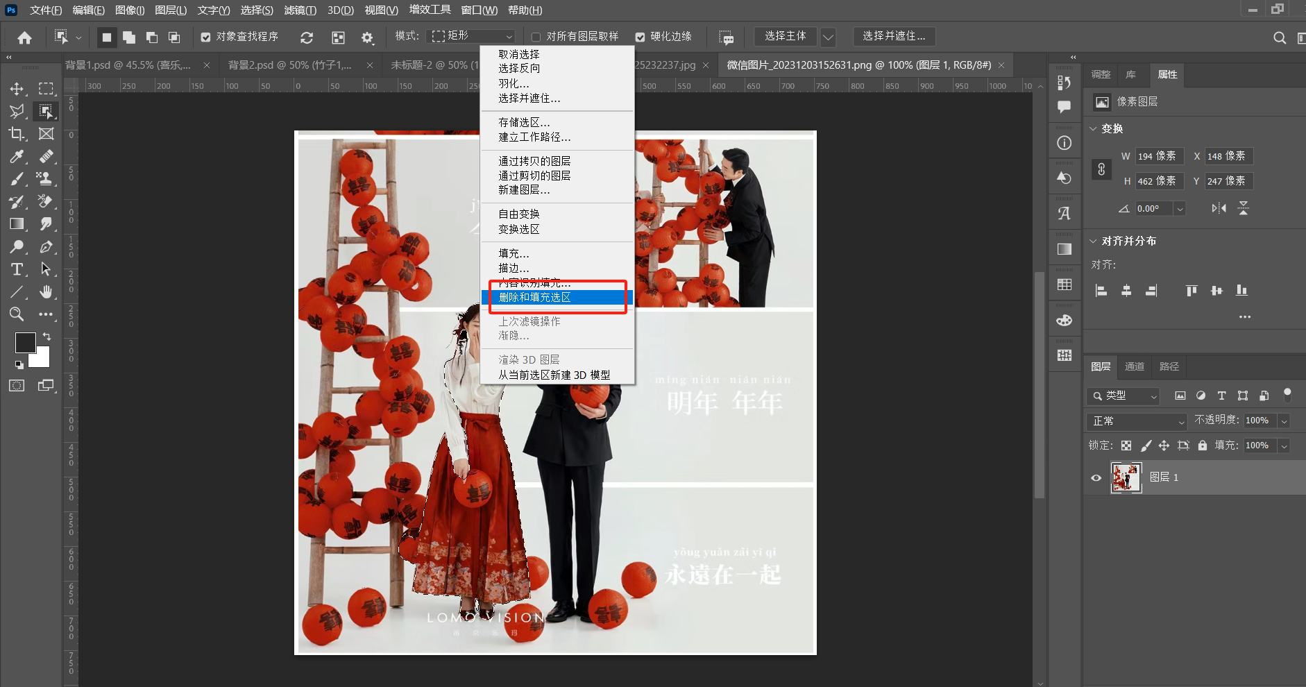The width and height of the screenshot is (1306, 687).
Task: Open the 滤镜(T) menu
Action: (x=300, y=10)
